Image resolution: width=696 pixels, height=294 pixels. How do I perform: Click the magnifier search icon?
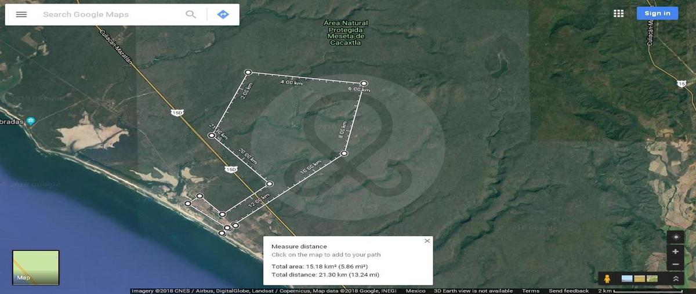click(191, 14)
